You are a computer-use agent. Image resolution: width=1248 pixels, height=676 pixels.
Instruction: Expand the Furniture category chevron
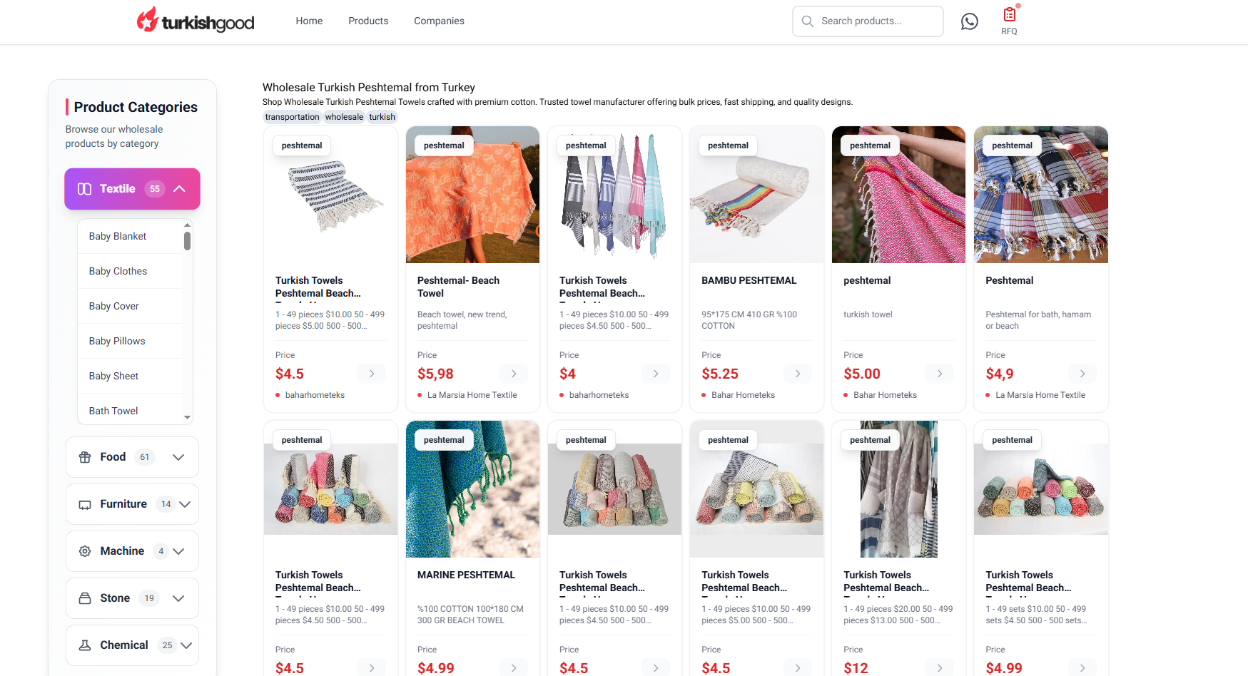185,504
